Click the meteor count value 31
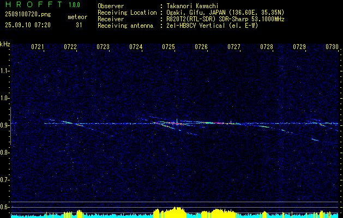The image size is (343, 218). tap(79, 25)
